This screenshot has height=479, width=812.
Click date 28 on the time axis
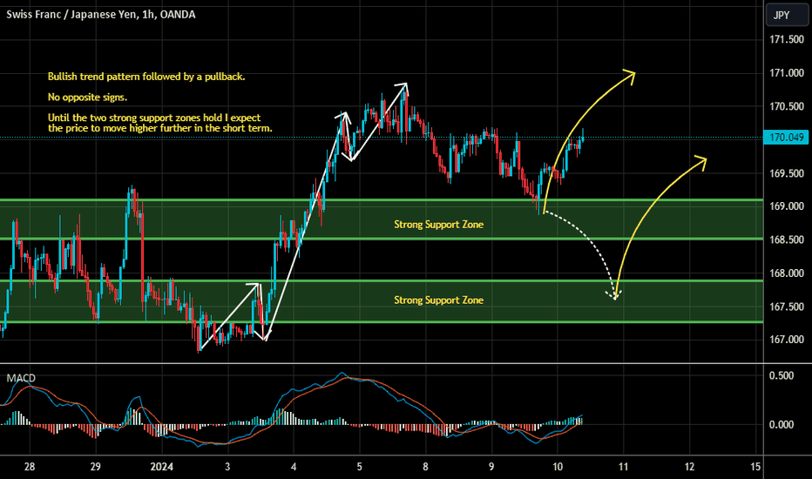click(30, 467)
